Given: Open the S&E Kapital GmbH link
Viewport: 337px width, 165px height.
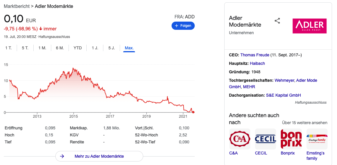Looking at the screenshot, I should tap(283, 95).
